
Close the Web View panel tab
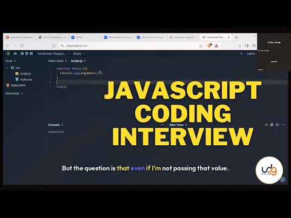tap(186, 125)
